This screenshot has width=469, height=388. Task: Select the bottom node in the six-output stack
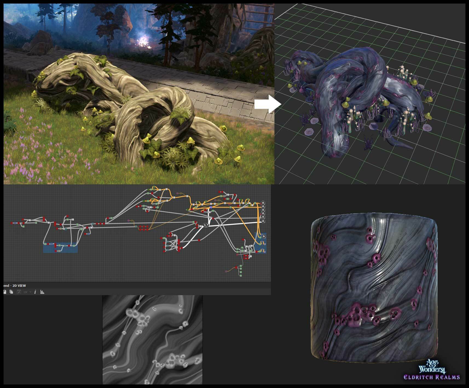coord(263,221)
